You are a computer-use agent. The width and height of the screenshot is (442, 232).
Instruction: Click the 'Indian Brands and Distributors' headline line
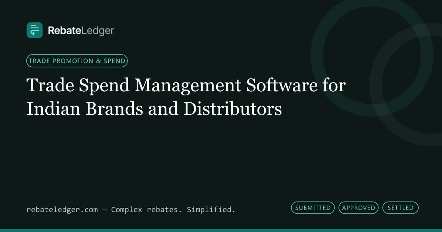tap(154, 109)
